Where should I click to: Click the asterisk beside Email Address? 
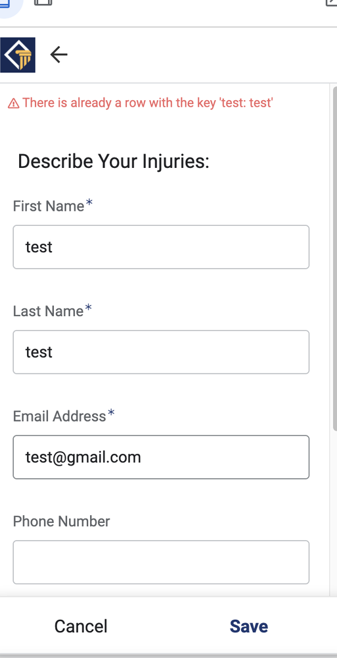coord(111,414)
